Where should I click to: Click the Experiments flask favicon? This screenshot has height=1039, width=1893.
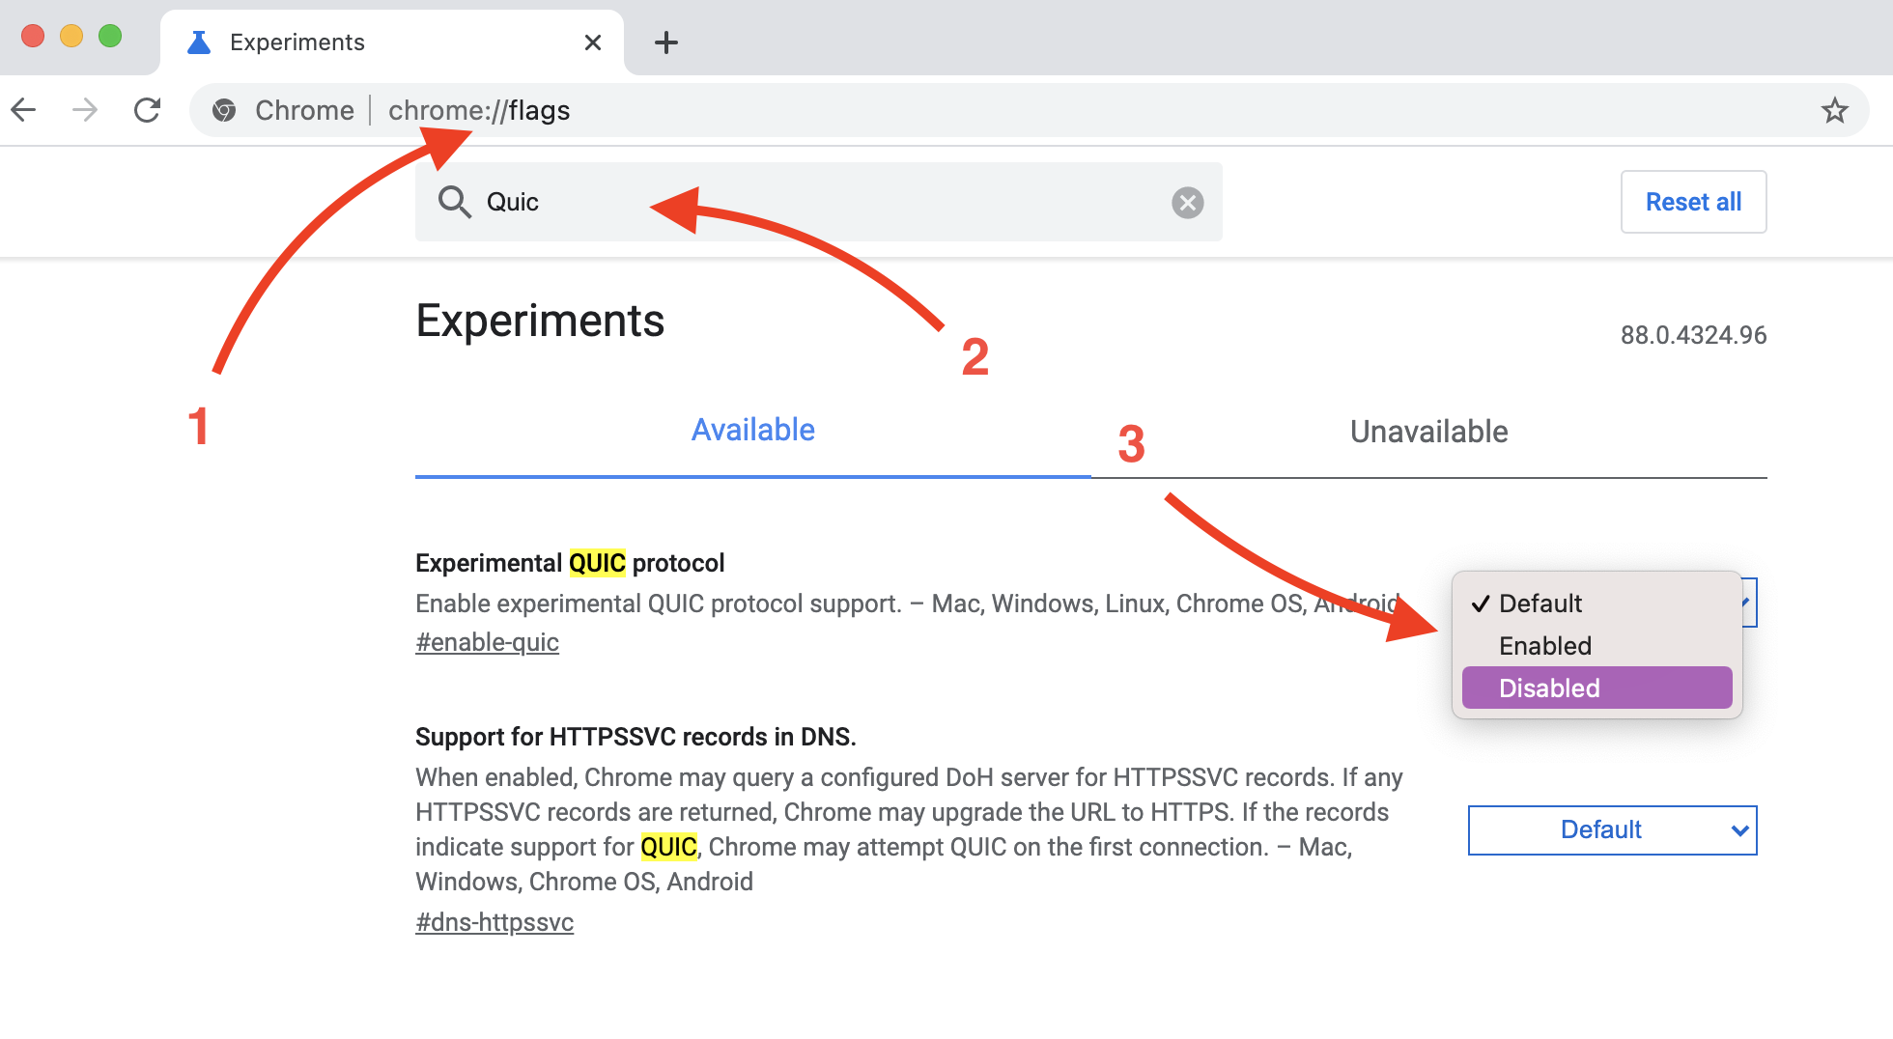point(199,42)
